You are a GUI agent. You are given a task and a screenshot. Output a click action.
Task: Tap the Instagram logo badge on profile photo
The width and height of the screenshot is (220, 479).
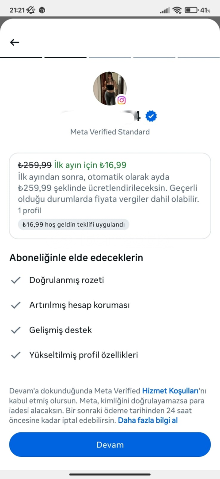pos(121,100)
